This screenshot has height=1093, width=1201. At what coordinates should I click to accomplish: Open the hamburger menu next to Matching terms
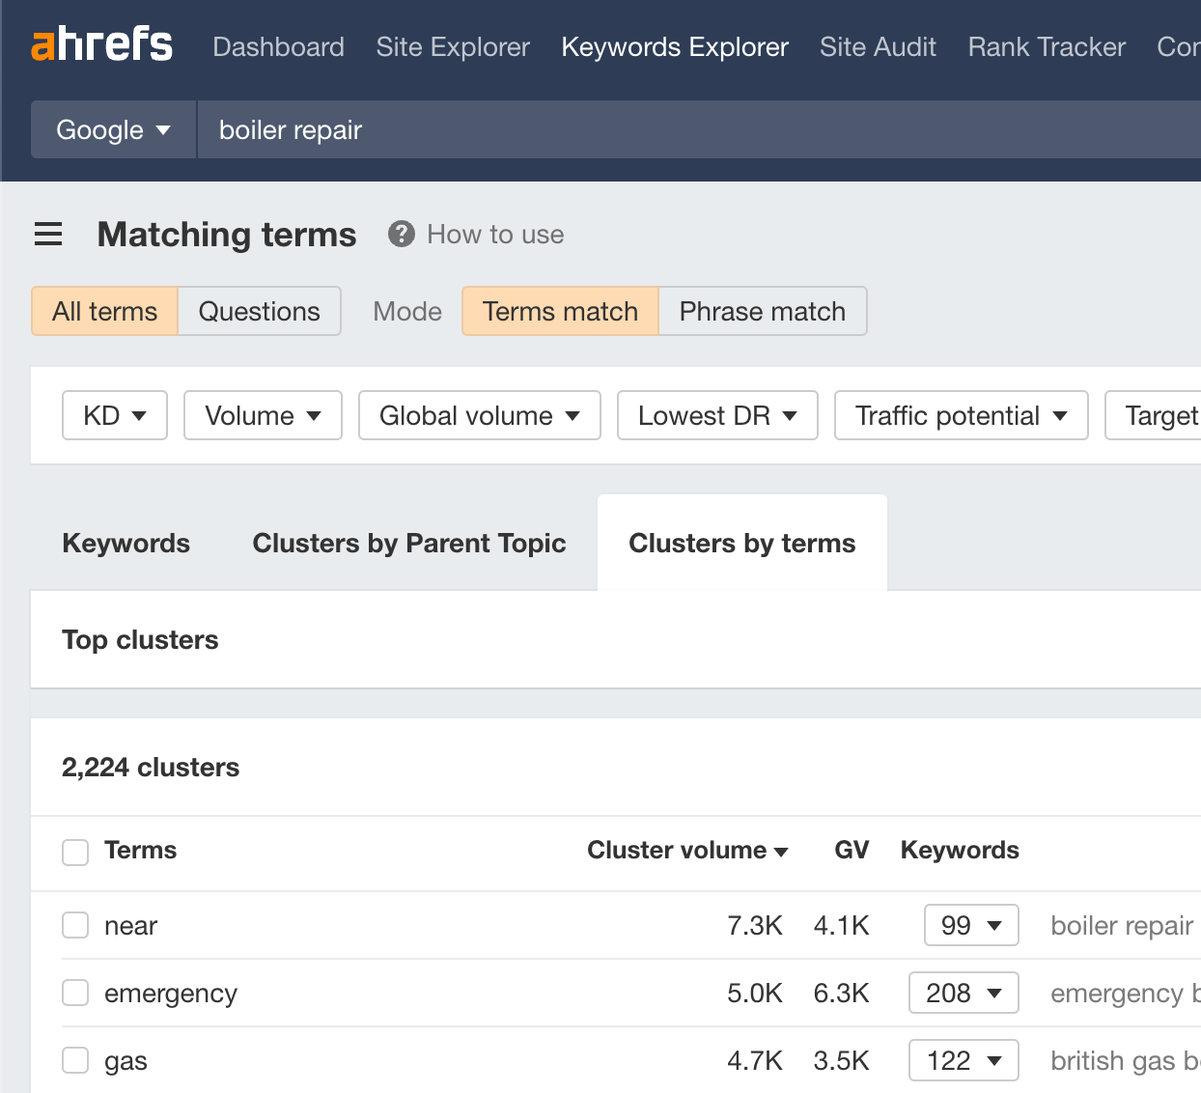(x=48, y=234)
